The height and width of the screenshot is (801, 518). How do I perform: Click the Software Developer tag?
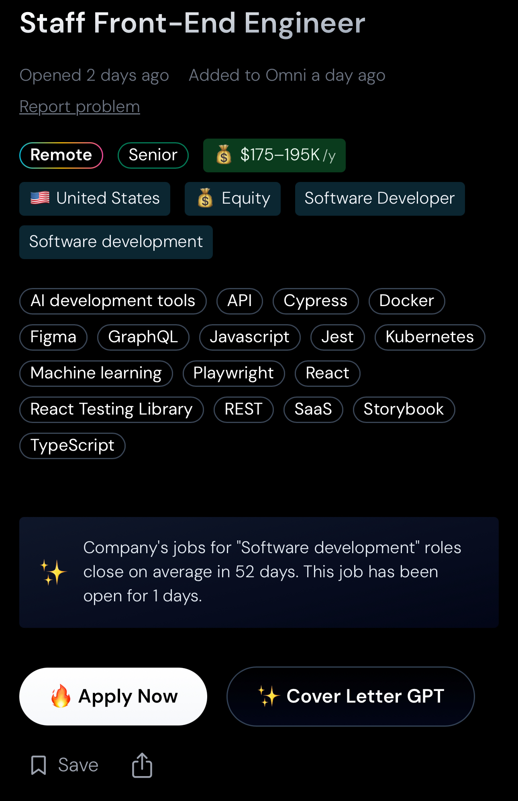(379, 198)
